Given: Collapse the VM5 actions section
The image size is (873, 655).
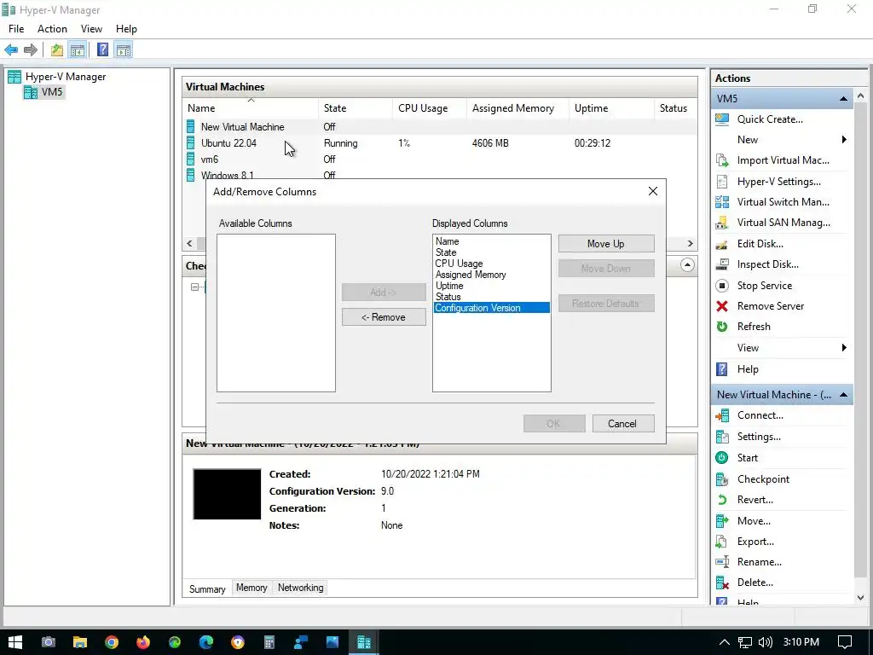Looking at the screenshot, I should pyautogui.click(x=843, y=99).
